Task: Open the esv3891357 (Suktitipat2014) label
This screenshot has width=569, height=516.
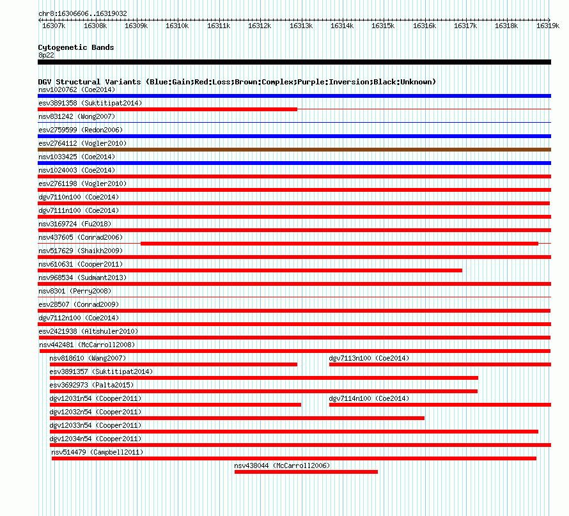Action: (x=101, y=371)
